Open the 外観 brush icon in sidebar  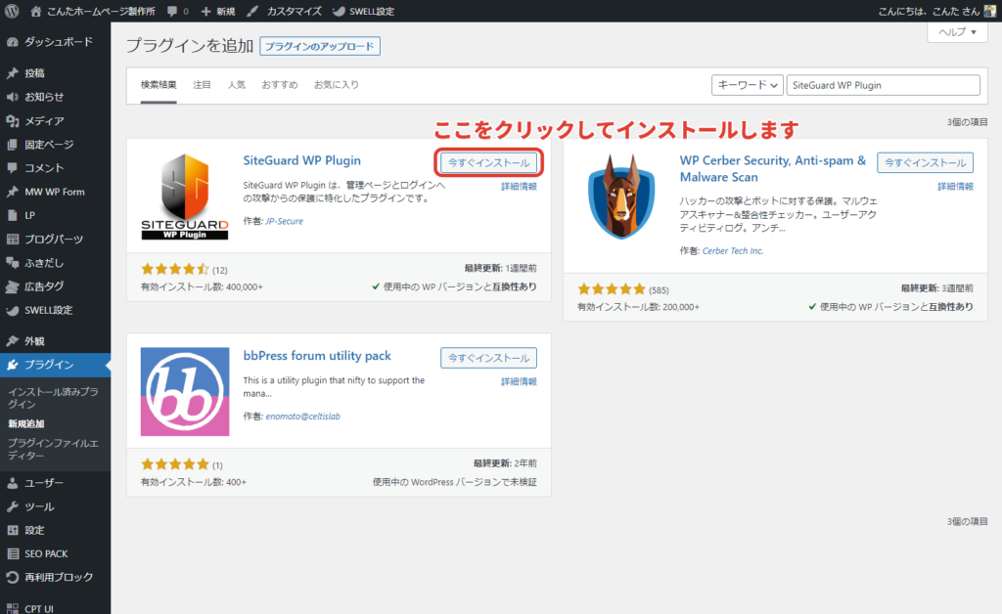click(x=12, y=341)
